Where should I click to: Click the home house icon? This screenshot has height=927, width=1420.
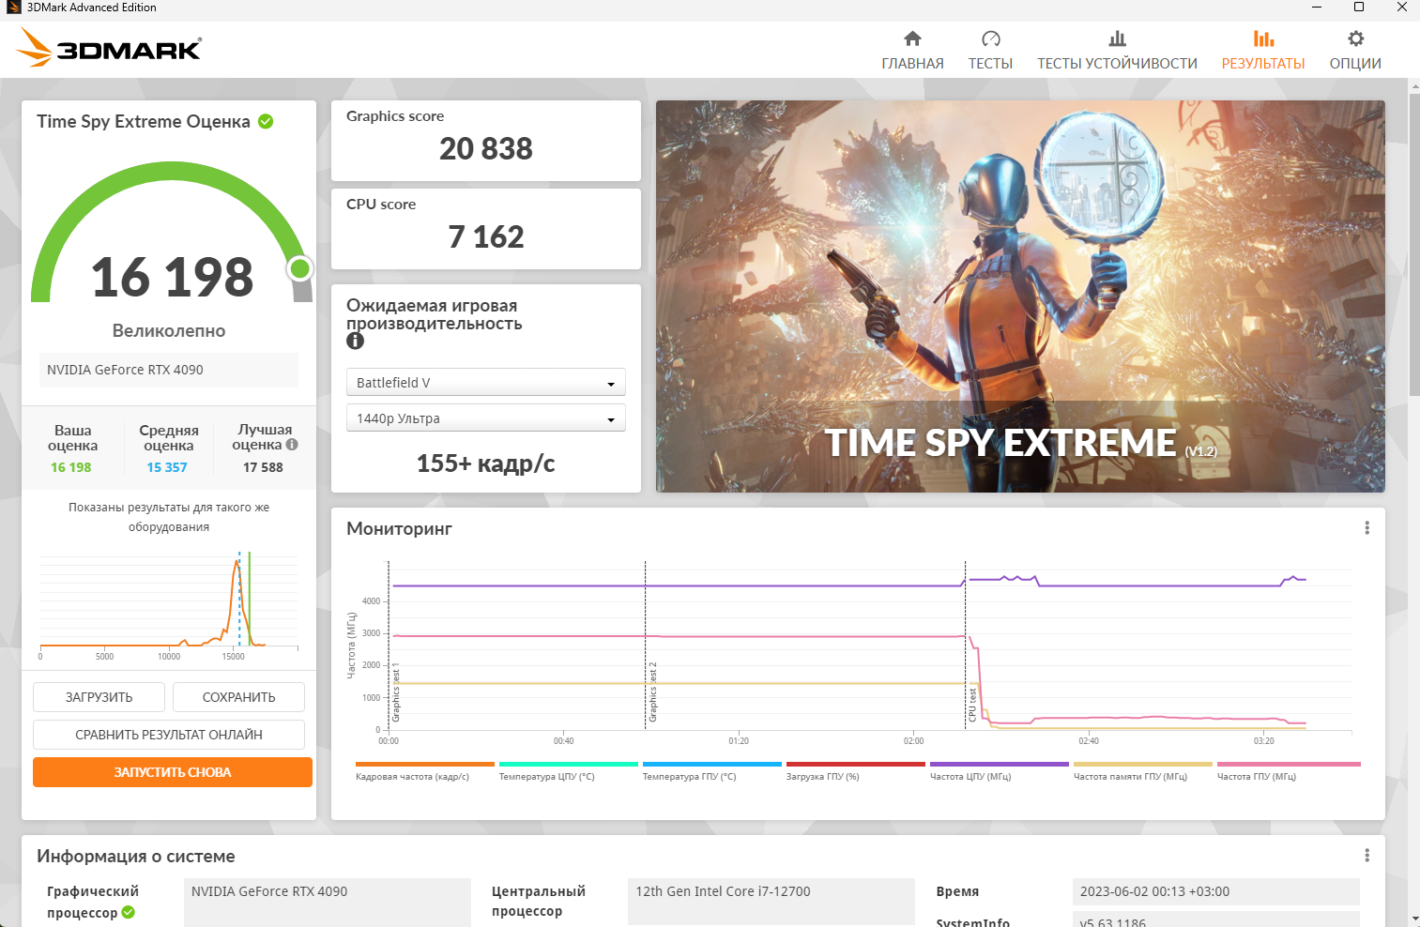coord(912,38)
